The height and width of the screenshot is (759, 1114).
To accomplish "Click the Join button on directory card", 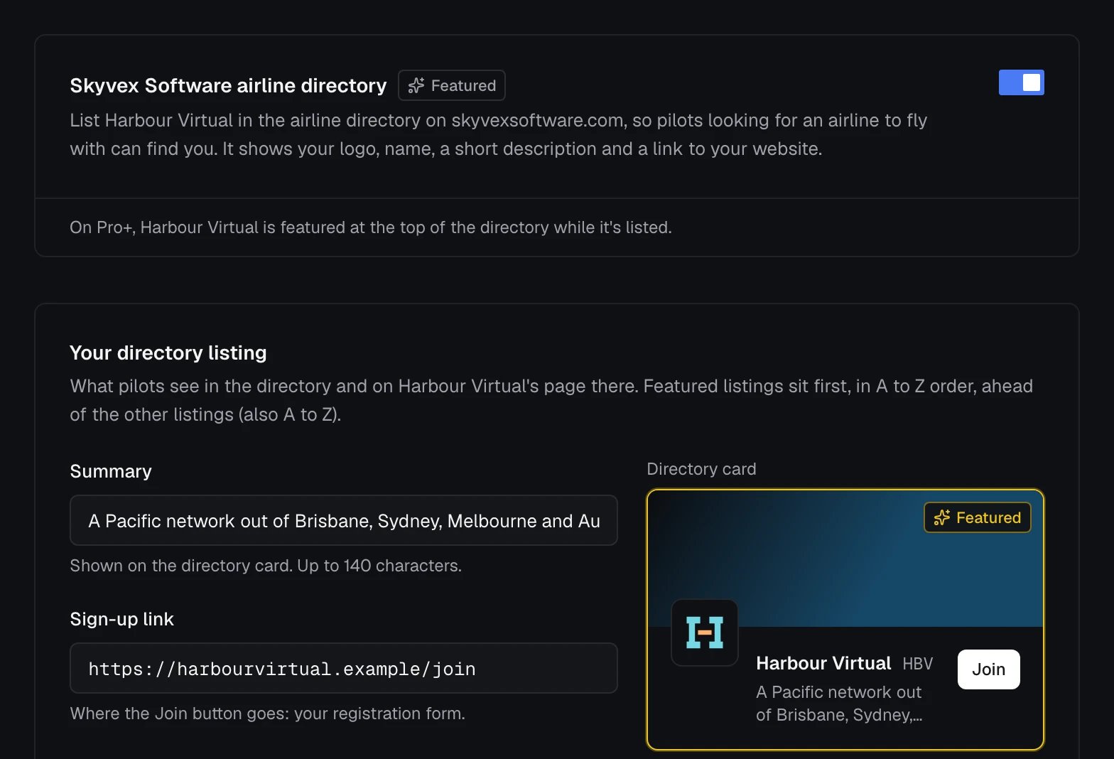I will click(x=988, y=669).
